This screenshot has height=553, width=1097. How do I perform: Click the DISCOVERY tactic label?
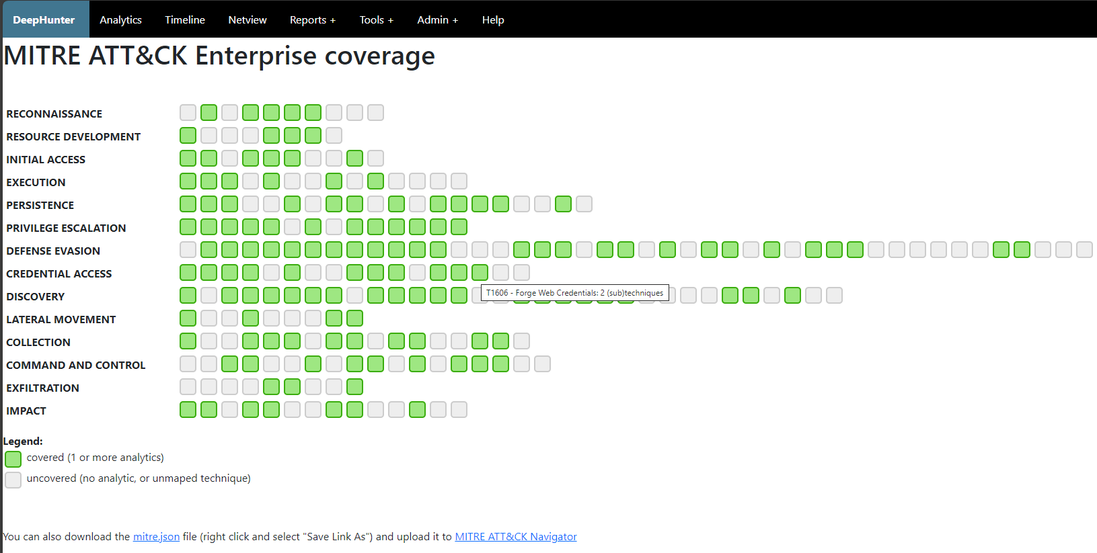(36, 296)
